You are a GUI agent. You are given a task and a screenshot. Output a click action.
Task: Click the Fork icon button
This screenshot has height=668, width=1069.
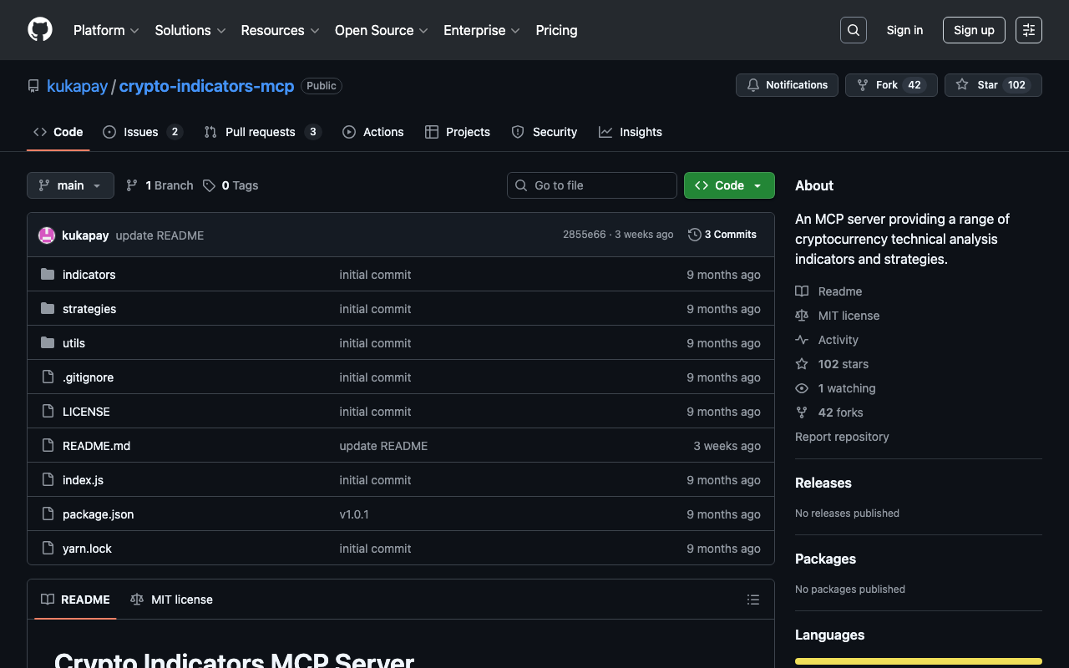tap(863, 85)
